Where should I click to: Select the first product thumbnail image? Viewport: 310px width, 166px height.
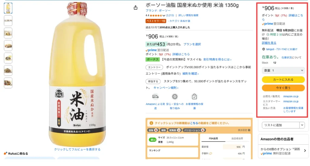[8, 8]
